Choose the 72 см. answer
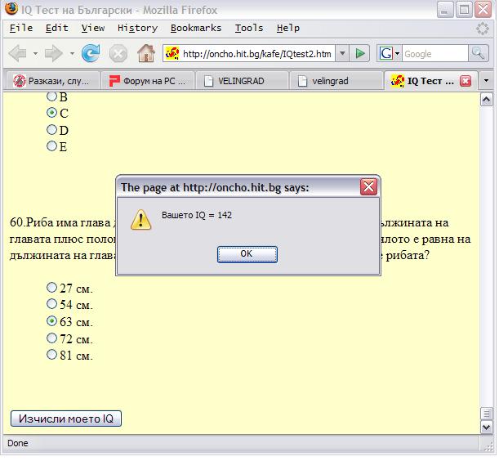 pos(51,338)
